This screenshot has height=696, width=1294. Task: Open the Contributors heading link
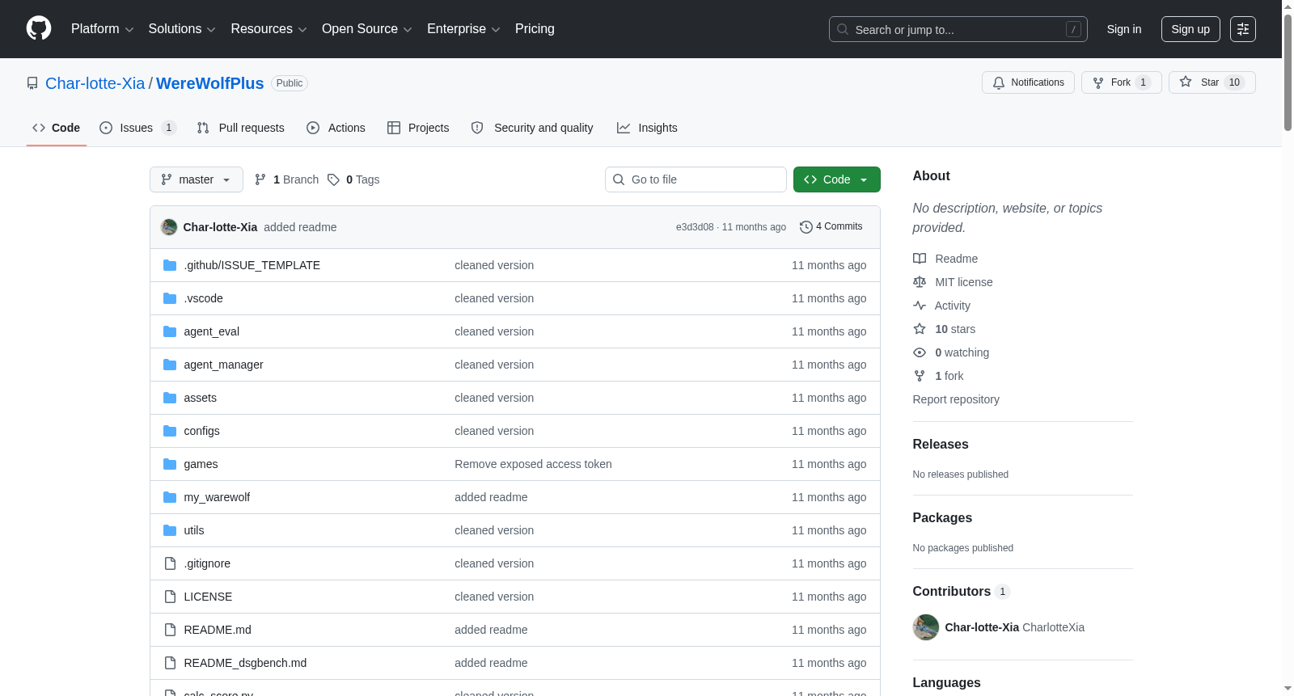click(x=962, y=592)
